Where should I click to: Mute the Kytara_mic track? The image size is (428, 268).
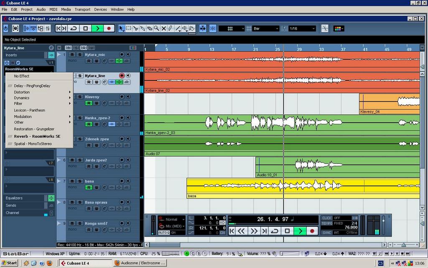pyautogui.click(x=72, y=55)
